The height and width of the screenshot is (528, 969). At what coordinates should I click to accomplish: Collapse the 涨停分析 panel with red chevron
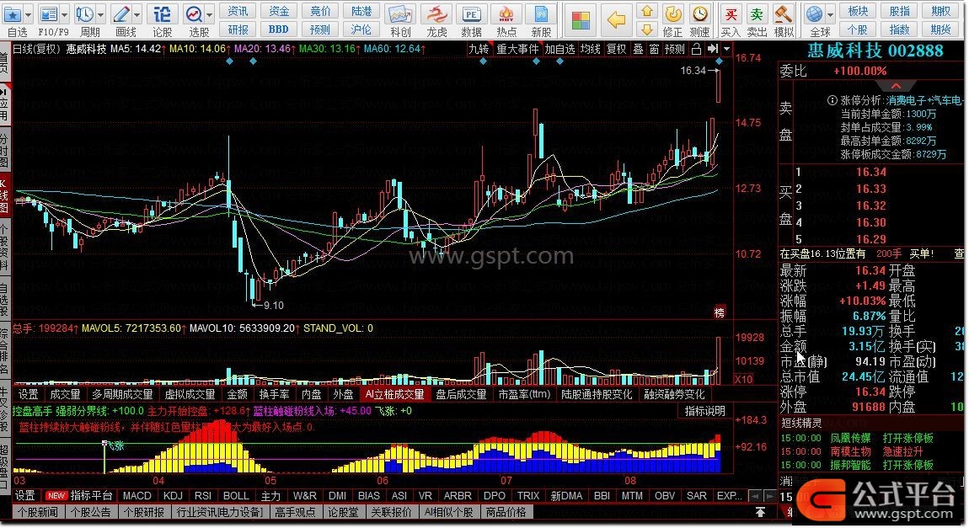click(896, 86)
